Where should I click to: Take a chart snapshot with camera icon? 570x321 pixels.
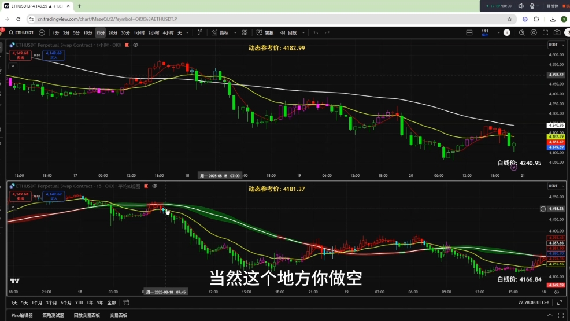pos(556,32)
